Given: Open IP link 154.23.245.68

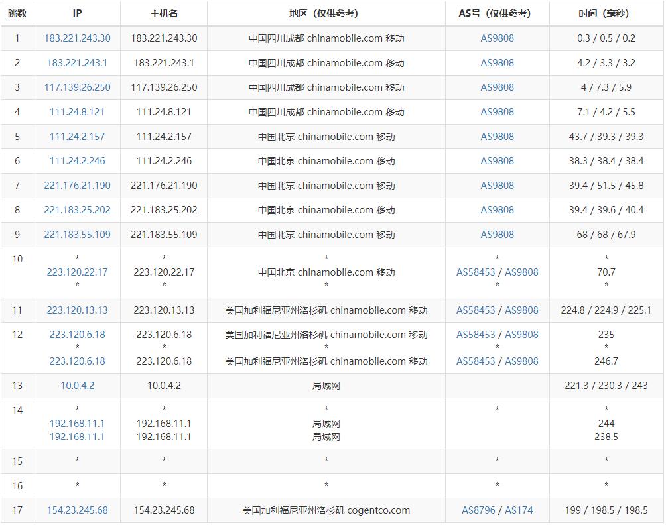Looking at the screenshot, I should click(78, 510).
